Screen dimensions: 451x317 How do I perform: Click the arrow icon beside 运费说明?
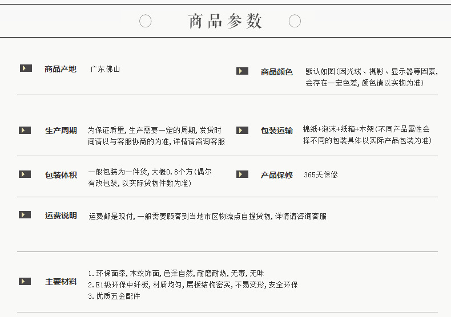click(25, 215)
